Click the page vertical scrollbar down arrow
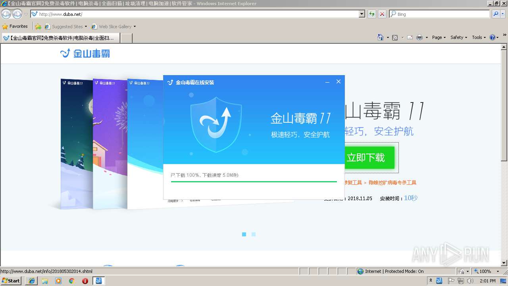 click(x=504, y=263)
